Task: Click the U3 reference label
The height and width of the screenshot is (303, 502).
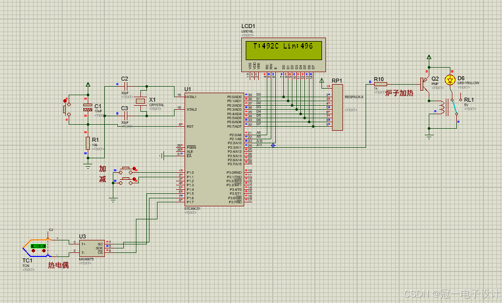Action: (82, 236)
